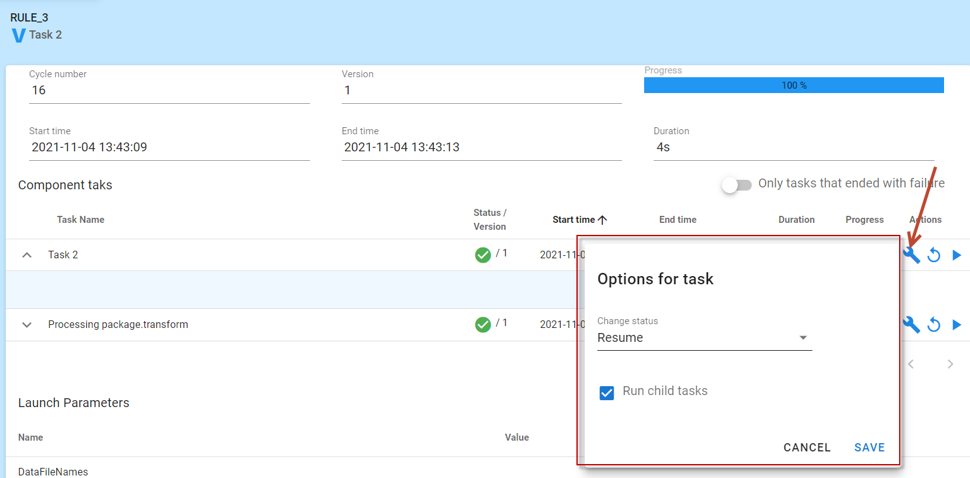Viewport: 970px width, 478px height.
Task: Click the Version field
Action: [x=482, y=91]
